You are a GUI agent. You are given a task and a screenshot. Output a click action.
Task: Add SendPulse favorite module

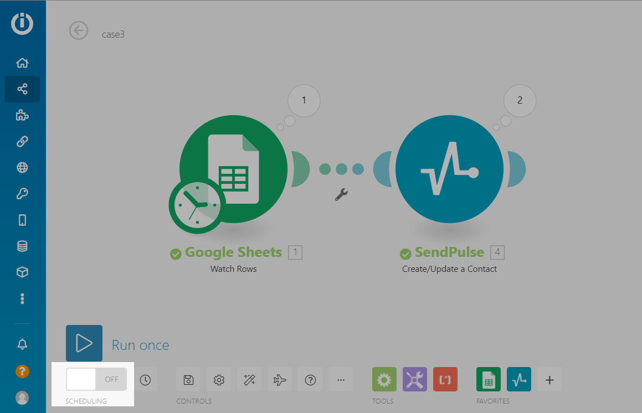click(x=519, y=379)
